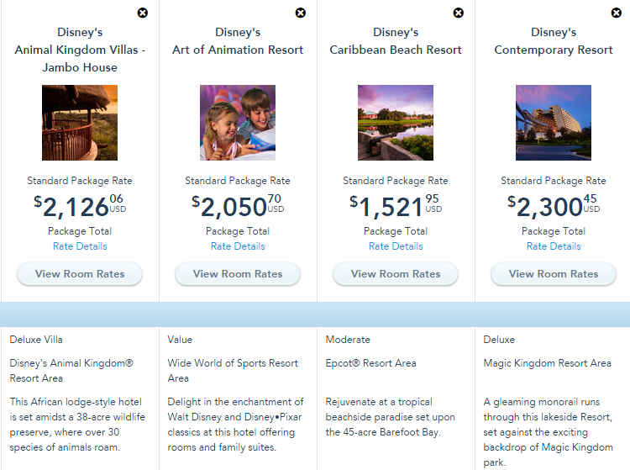Click Art of Animation kids photo
630x470 pixels.
(238, 123)
